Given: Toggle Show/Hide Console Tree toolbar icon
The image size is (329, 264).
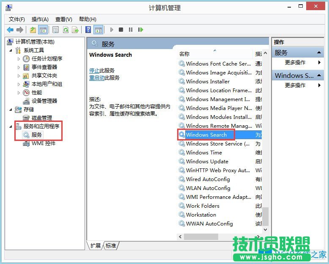Looking at the screenshot, I should [43, 30].
